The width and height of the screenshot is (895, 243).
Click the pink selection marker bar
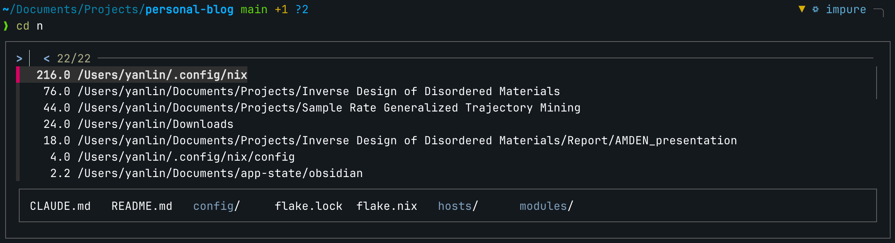[18, 75]
